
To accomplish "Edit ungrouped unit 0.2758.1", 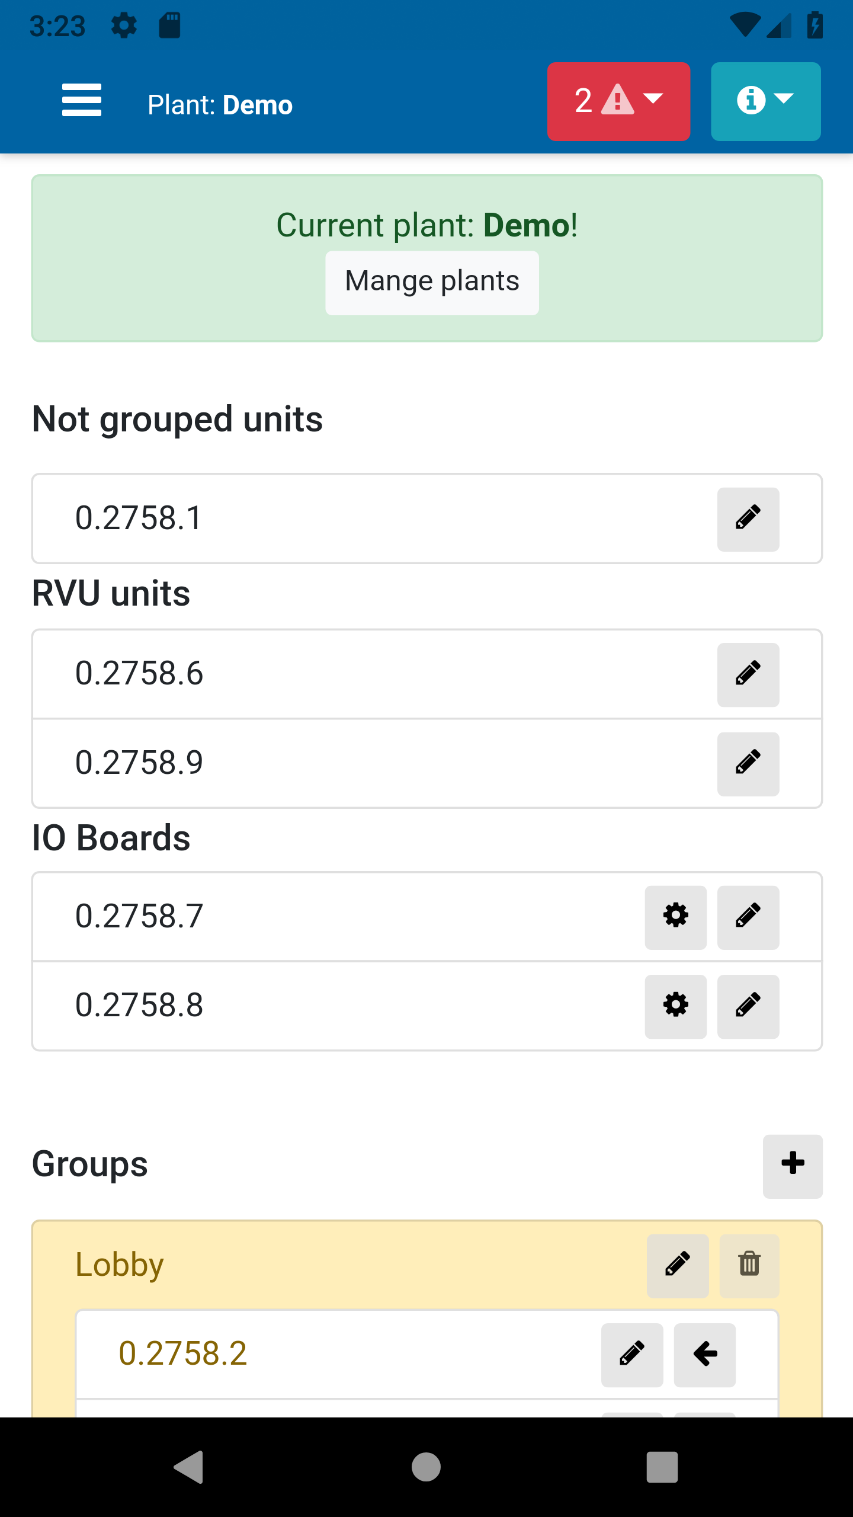I will click(x=748, y=519).
